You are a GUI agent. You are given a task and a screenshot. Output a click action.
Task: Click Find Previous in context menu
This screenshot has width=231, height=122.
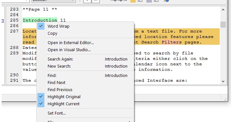point(86,89)
